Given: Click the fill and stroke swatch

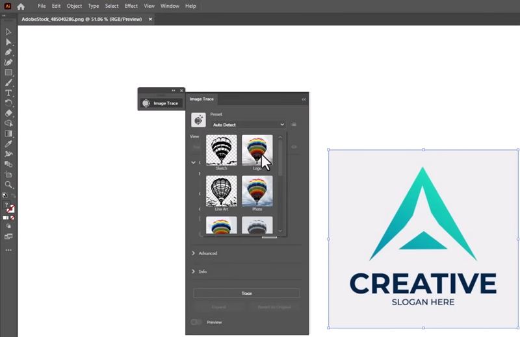Looking at the screenshot, I should 9,207.
